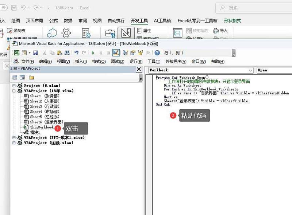Switch to Excel 页面布局 ribbon tab
292x215 pixels.
tap(34, 21)
